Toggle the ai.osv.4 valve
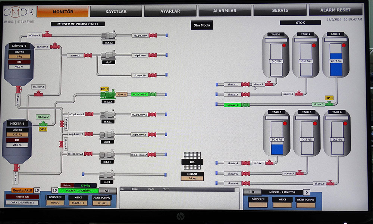Image resolution: width=373 pixels, height=224 pixels. click(269, 162)
